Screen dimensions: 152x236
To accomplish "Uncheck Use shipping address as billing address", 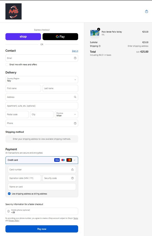I will [9, 194].
